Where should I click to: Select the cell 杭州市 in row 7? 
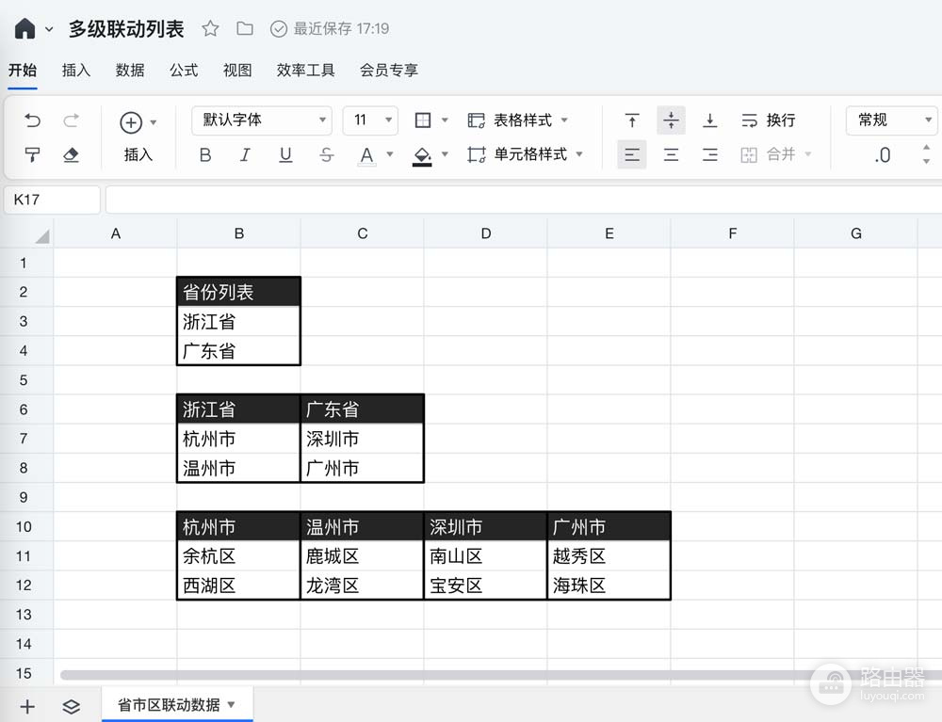[x=238, y=439]
